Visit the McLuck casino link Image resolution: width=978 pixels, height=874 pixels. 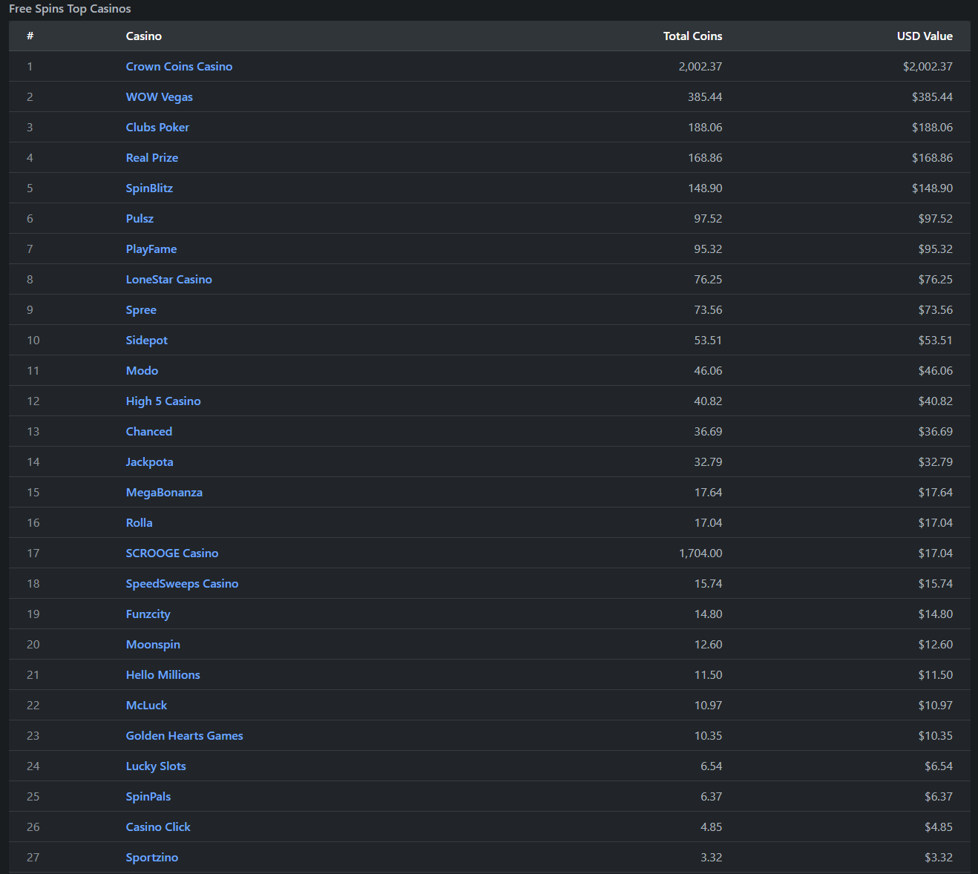tap(146, 705)
